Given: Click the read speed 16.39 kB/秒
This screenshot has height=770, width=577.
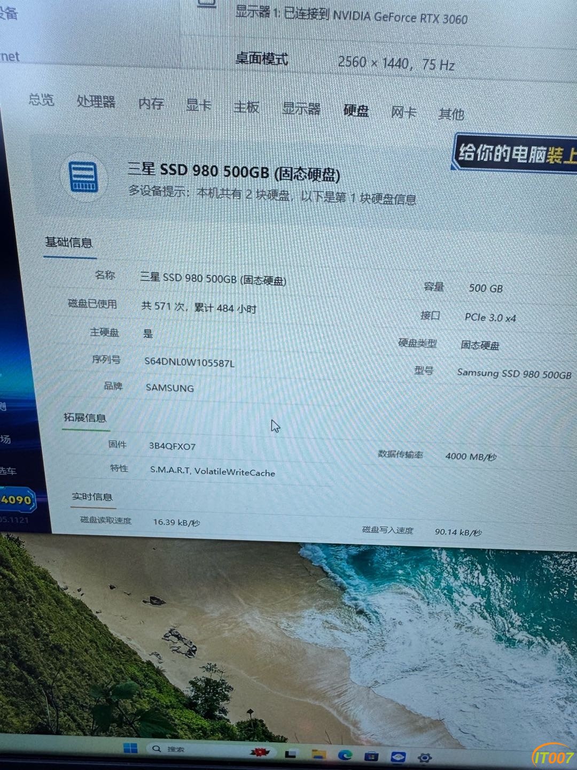Looking at the screenshot, I should 176,522.
